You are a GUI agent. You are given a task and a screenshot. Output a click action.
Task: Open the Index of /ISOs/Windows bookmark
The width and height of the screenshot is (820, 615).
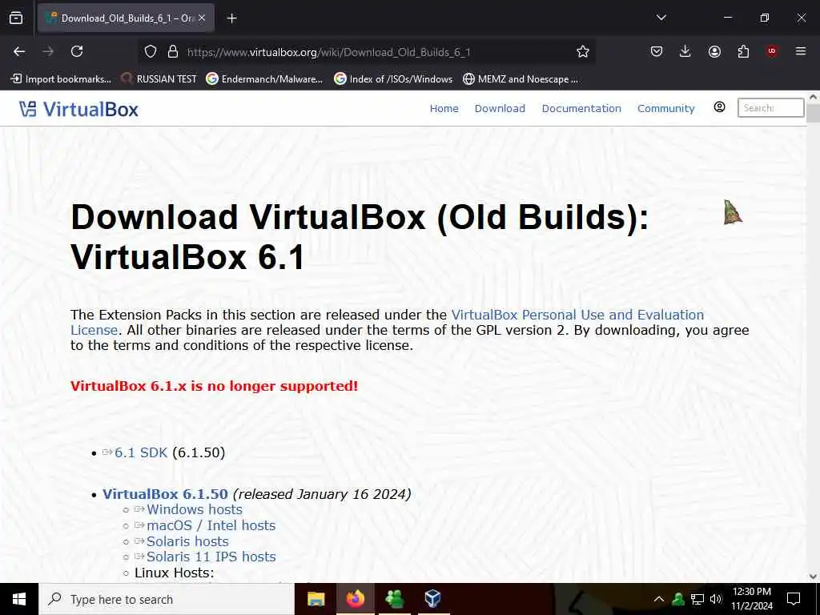(393, 79)
